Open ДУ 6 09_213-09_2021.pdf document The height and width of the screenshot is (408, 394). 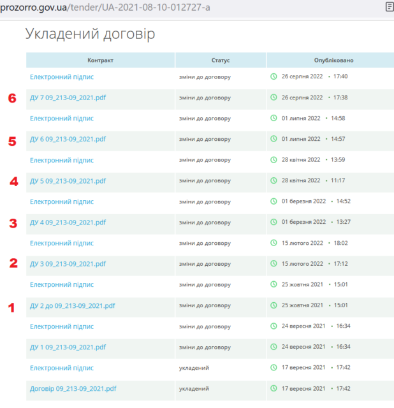(68, 139)
